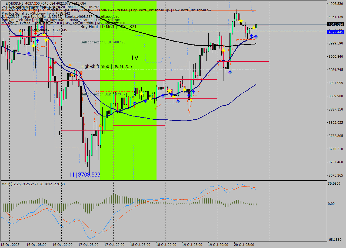Click the red down arrow beneath High-shift m60 label
The height and width of the screenshot is (248, 346).
click(81, 72)
